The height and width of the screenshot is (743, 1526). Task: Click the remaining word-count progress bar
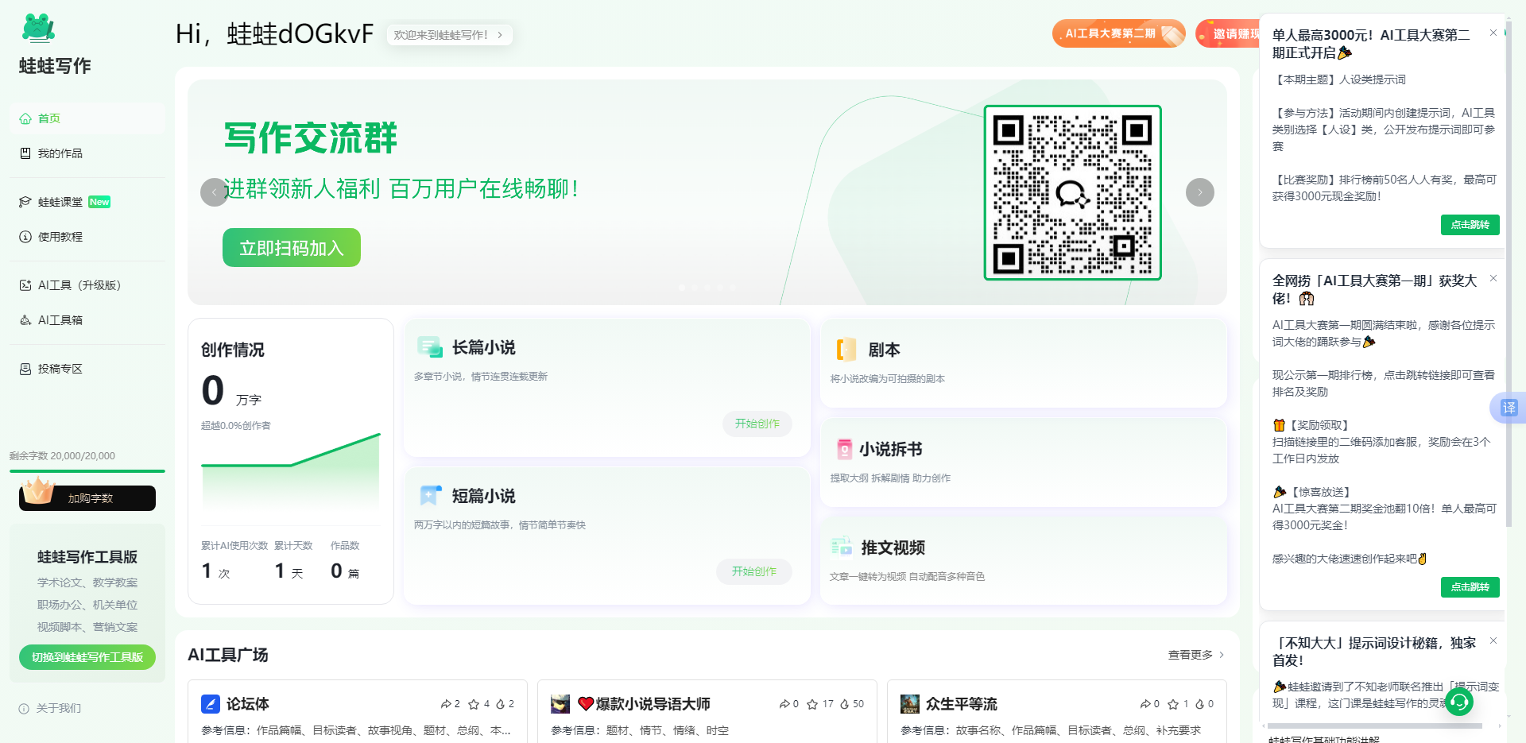tap(87, 471)
